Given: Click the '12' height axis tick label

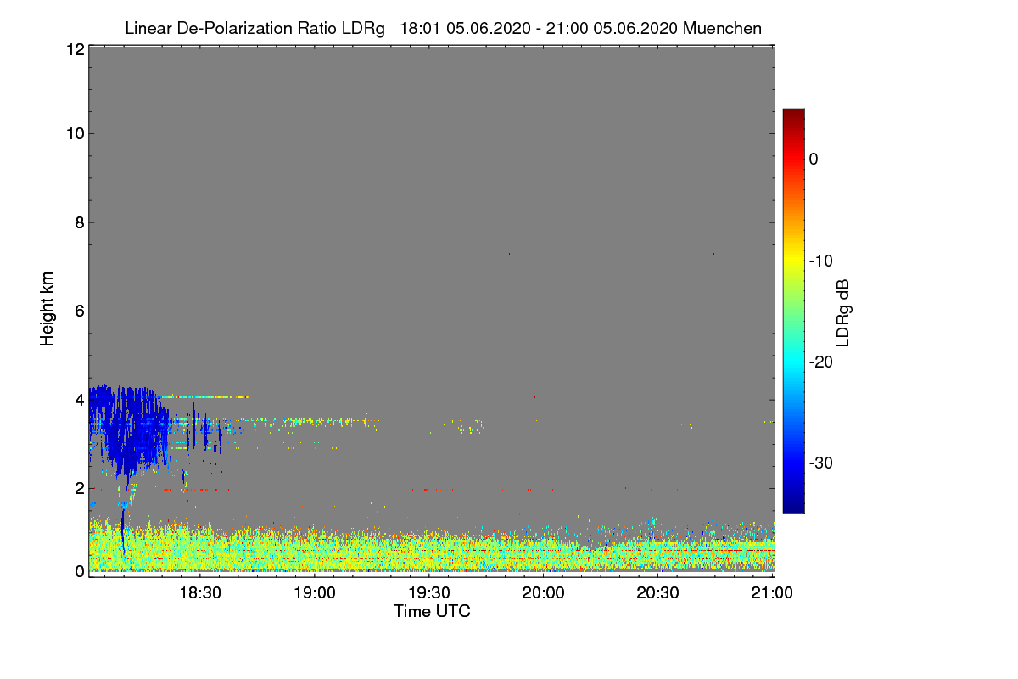Looking at the screenshot, I should pyautogui.click(x=74, y=49).
